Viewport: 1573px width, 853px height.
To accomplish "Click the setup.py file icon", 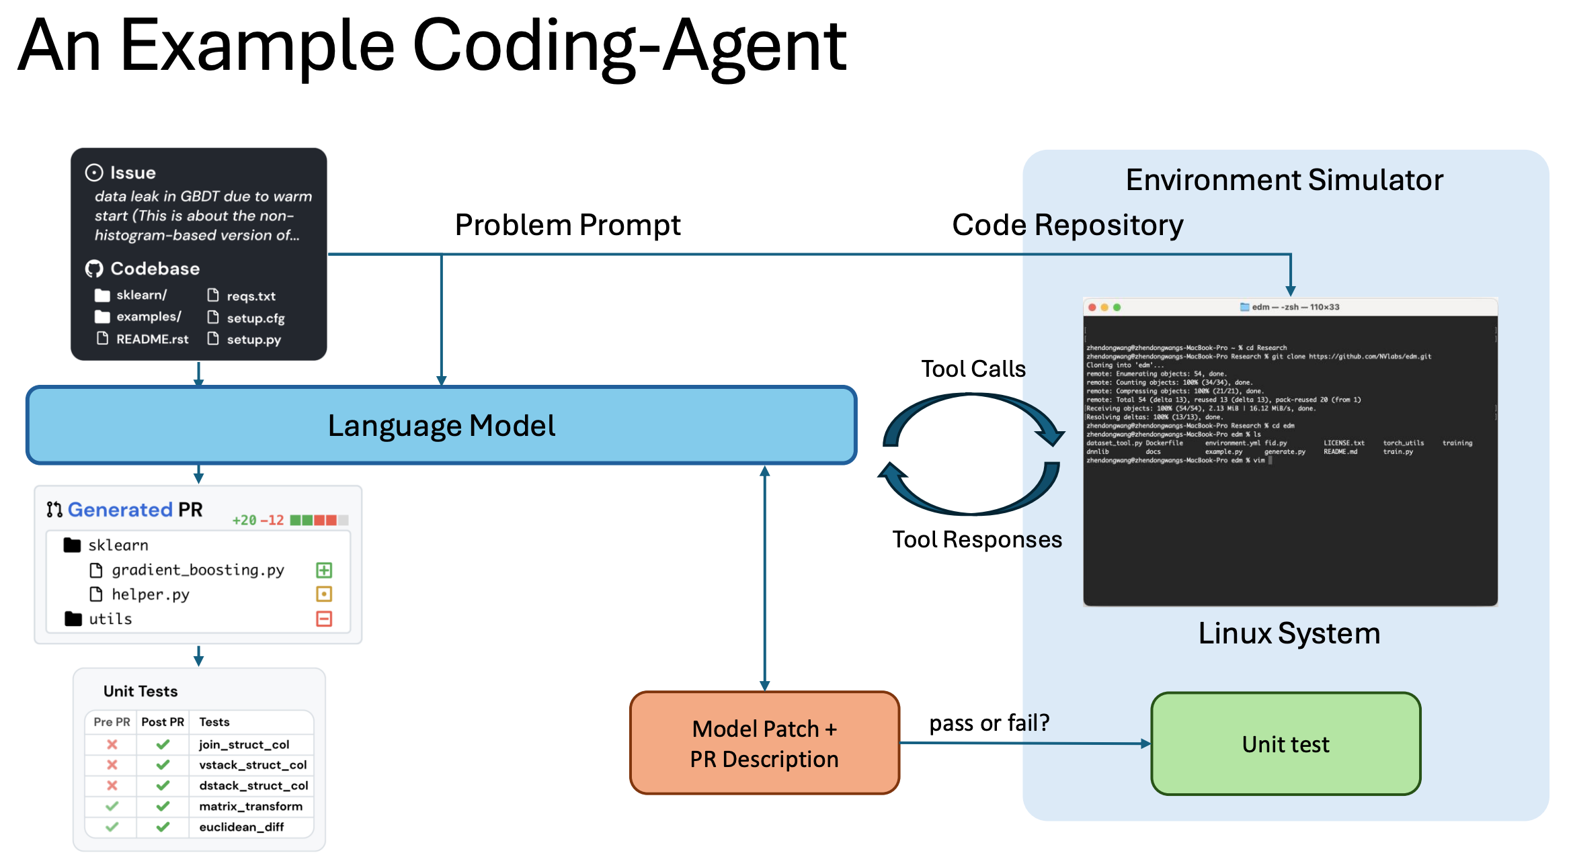I will pos(213,339).
